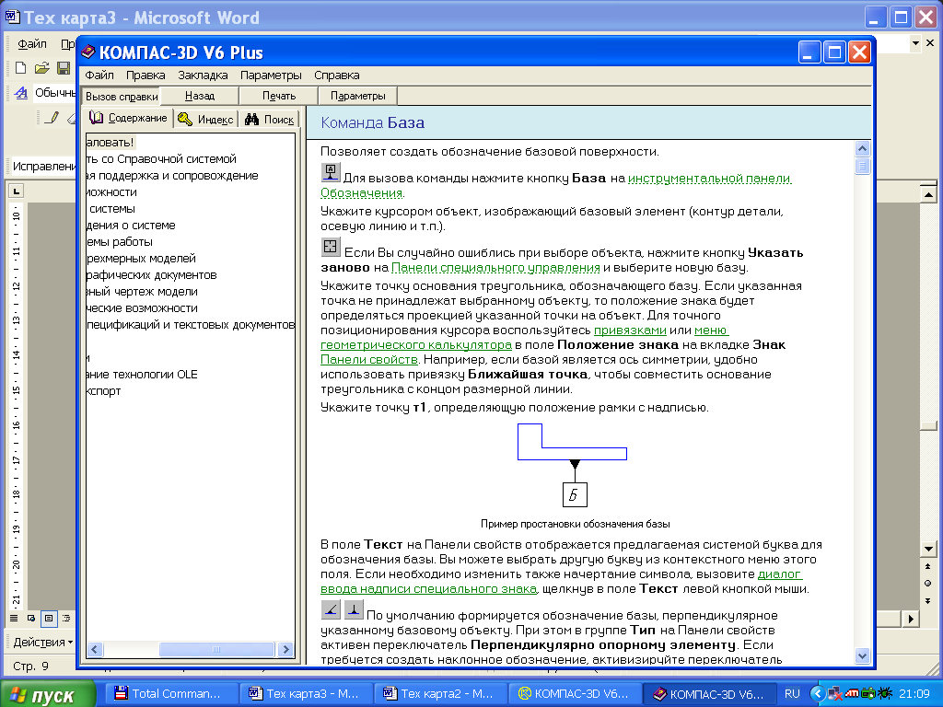
Task: Click the contents pane scroll right arrow
Action: click(x=286, y=649)
